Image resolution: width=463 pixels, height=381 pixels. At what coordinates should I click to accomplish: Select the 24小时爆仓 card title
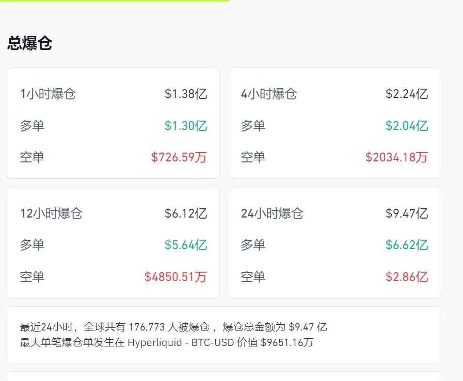[272, 213]
